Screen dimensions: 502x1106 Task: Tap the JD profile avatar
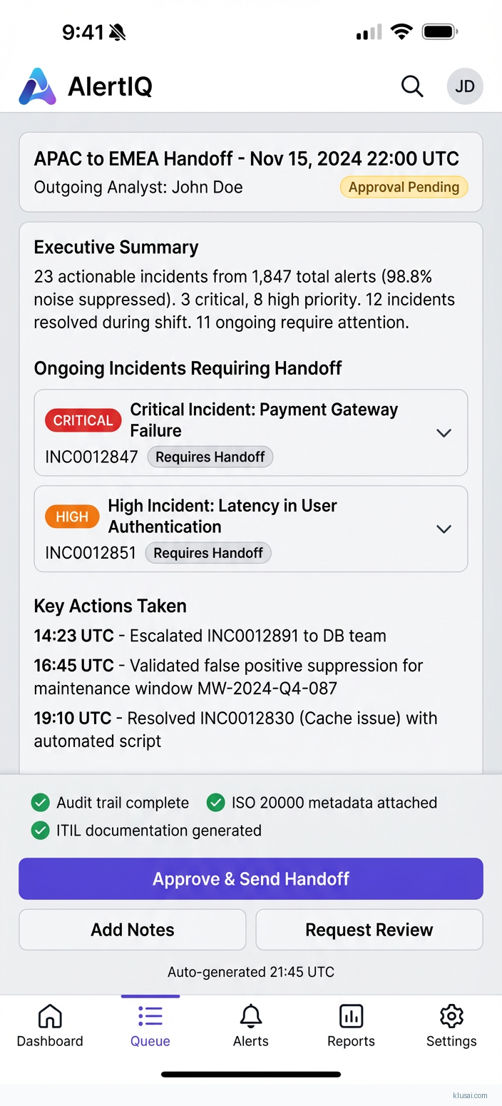(x=464, y=86)
